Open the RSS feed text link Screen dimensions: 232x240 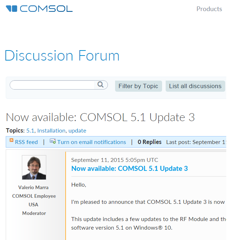coord(26,142)
